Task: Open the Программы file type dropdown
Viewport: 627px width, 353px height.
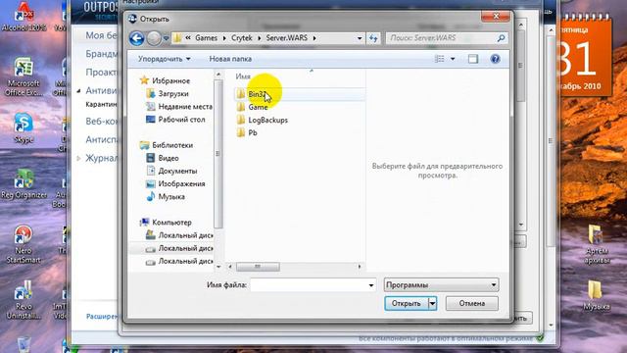Action: coord(441,285)
